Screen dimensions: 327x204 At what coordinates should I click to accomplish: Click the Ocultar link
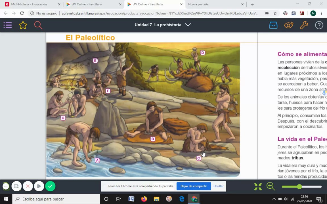[218, 186]
